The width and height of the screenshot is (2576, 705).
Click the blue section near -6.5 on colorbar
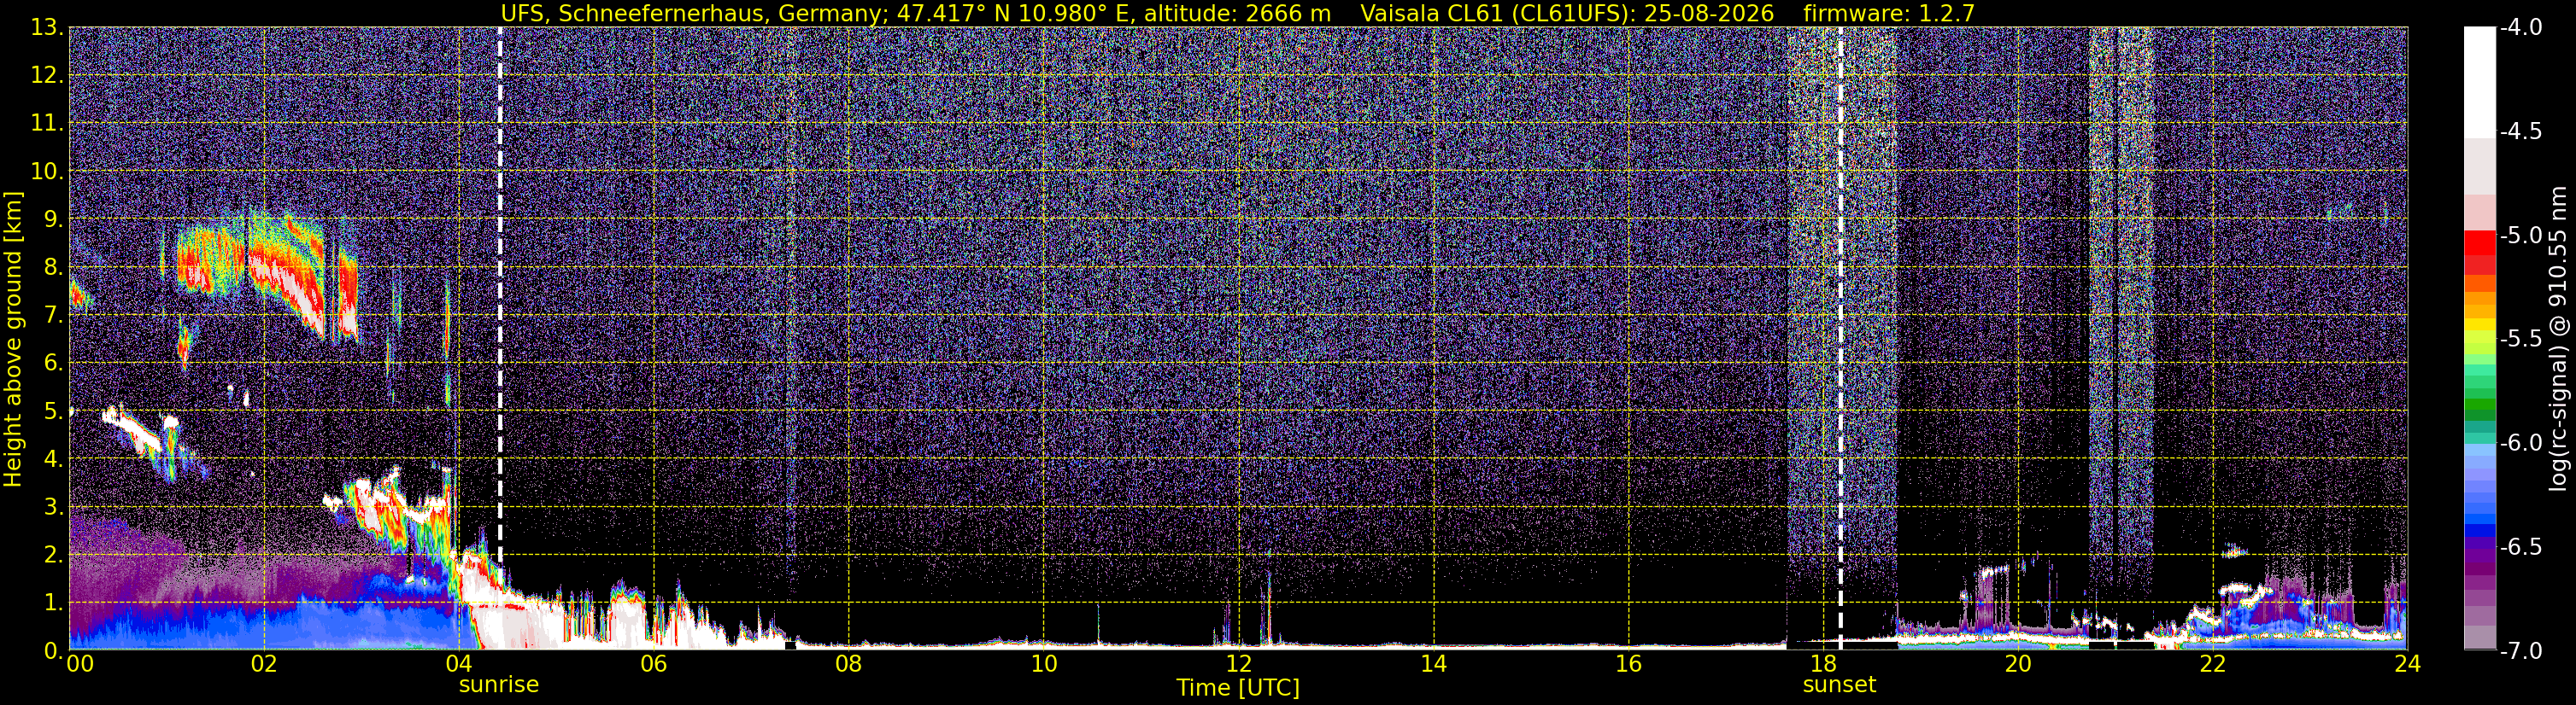pyautogui.click(x=2479, y=529)
